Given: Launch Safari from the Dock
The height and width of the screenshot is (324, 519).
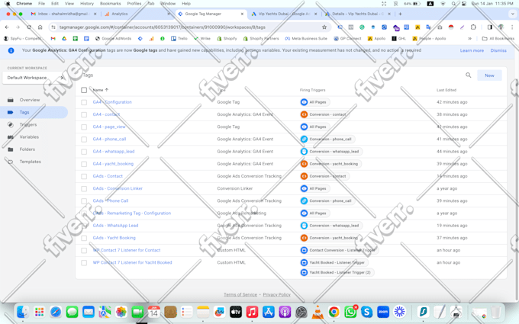Looking at the screenshot, I should click(x=56, y=312).
